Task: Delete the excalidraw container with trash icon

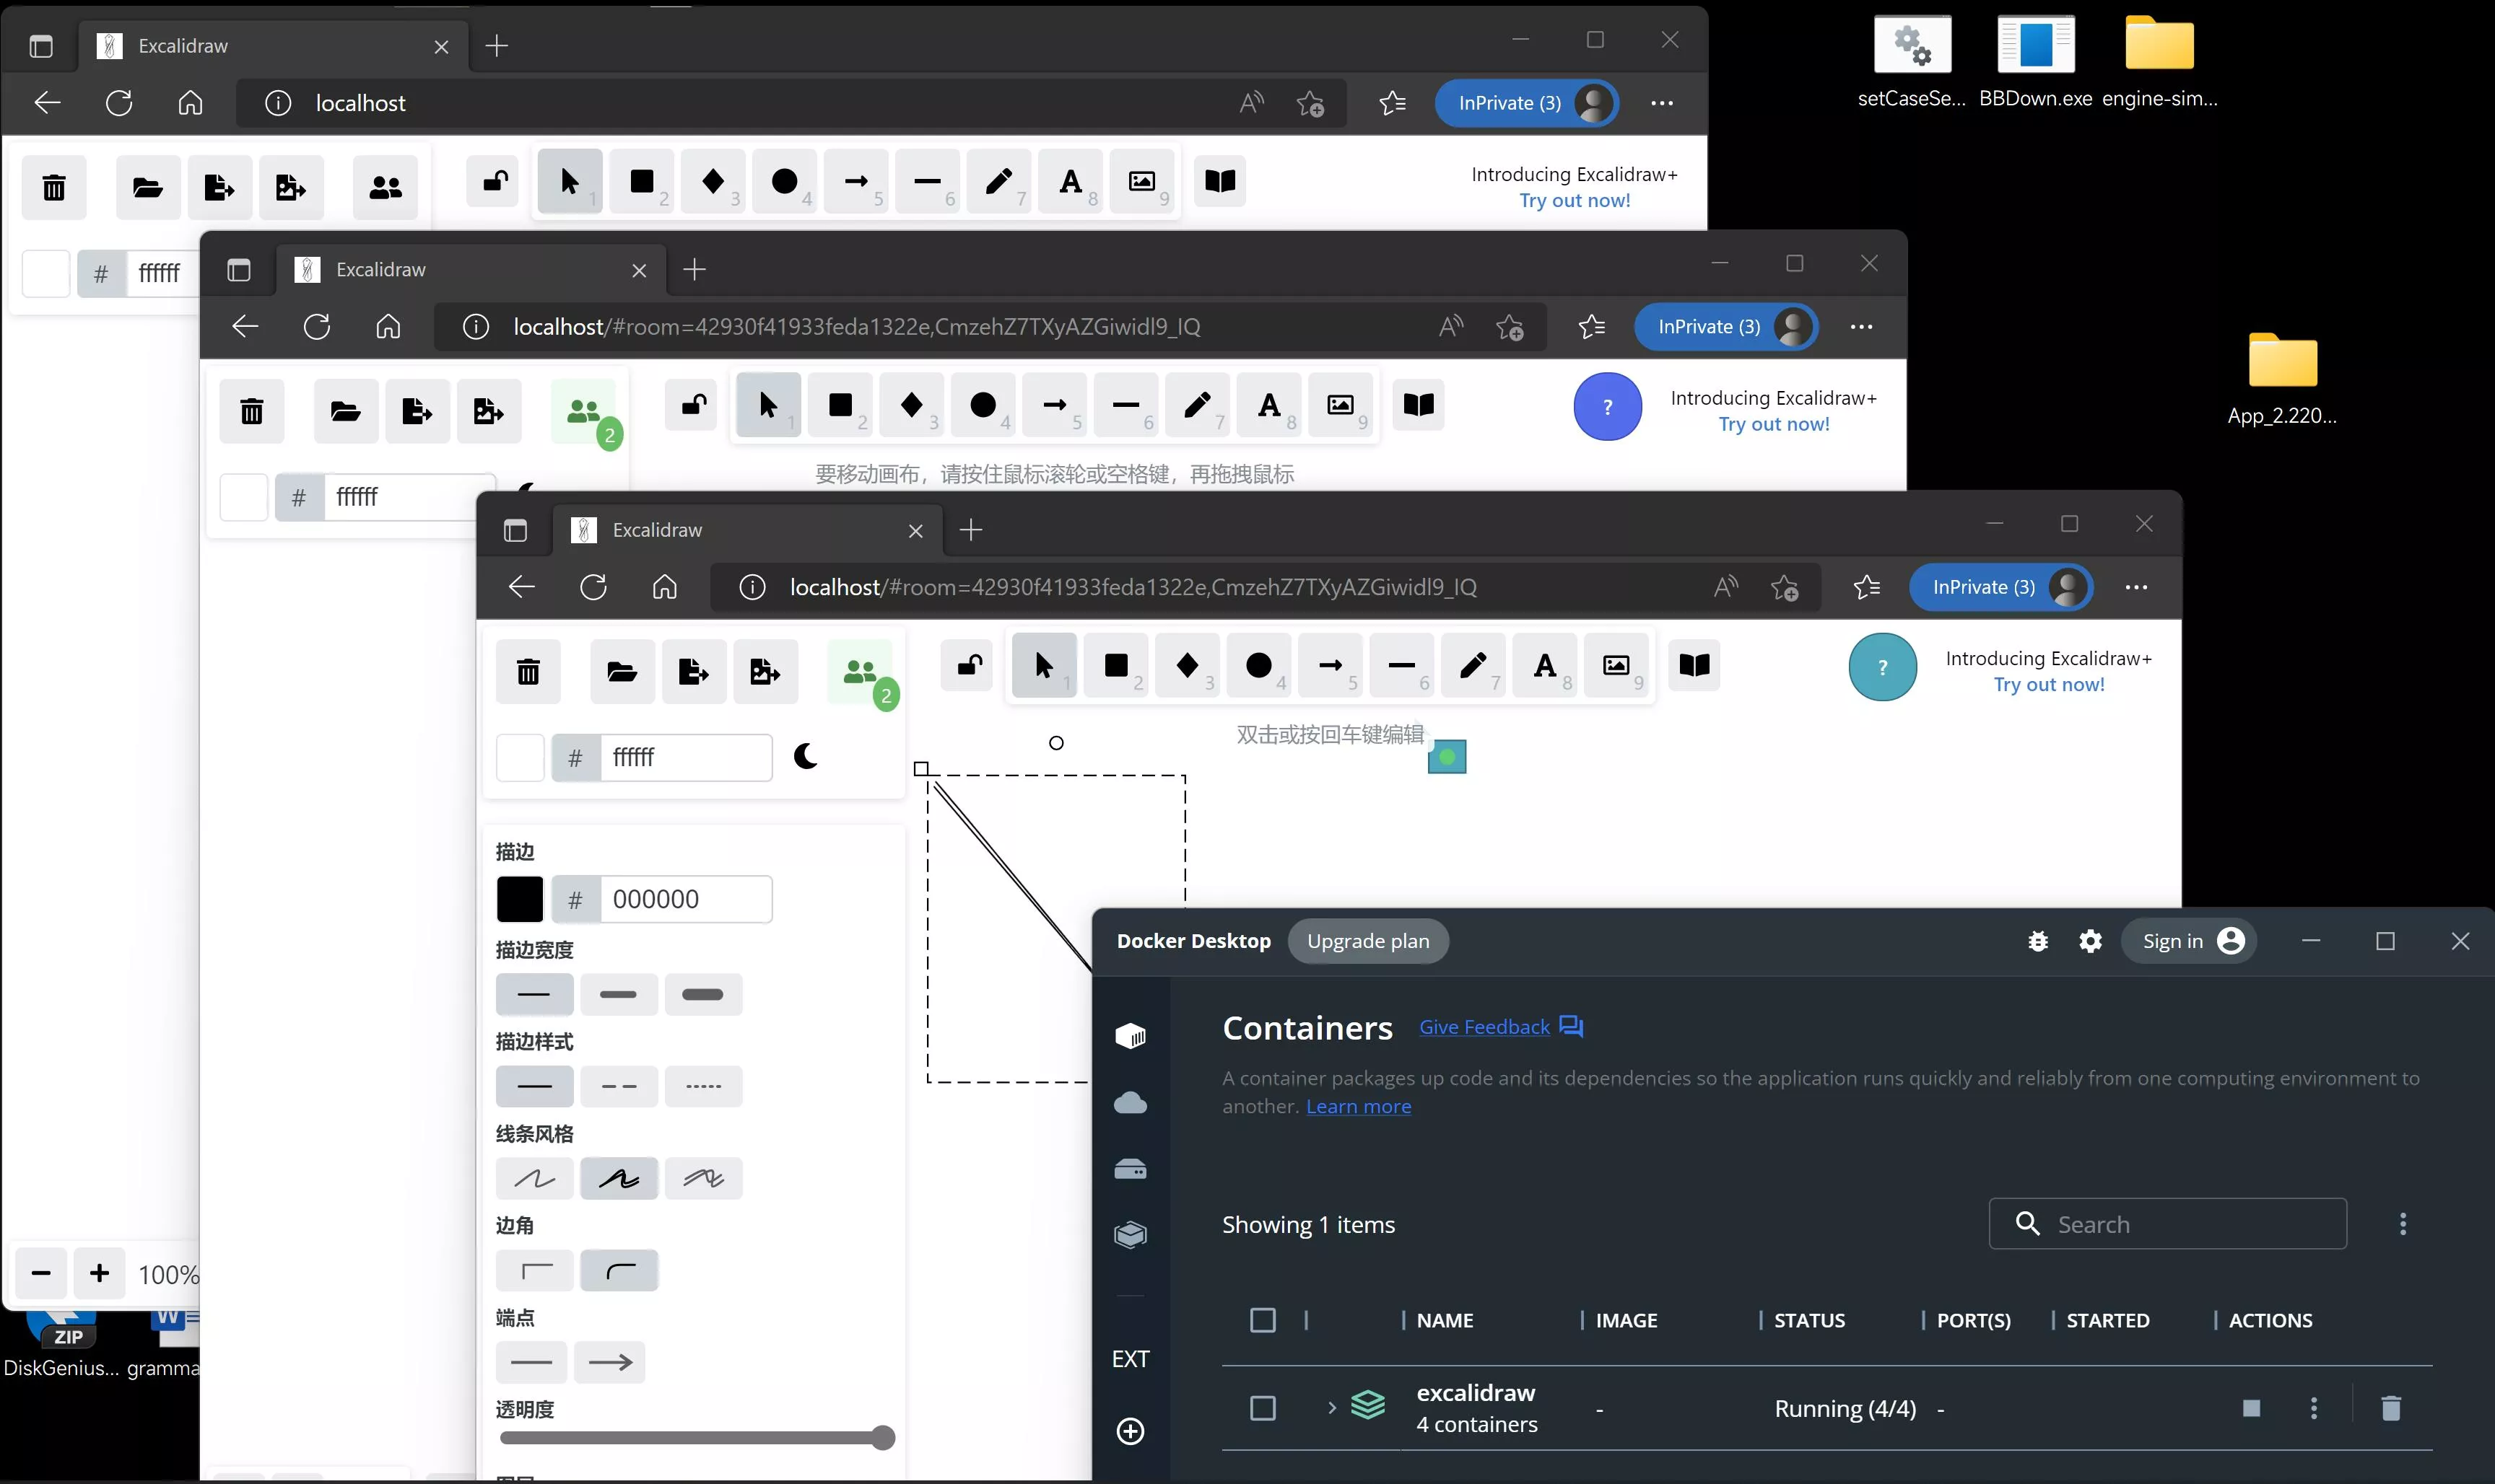Action: (2390, 1408)
